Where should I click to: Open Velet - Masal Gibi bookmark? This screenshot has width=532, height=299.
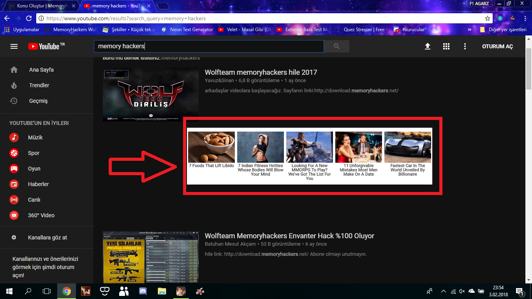click(244, 30)
